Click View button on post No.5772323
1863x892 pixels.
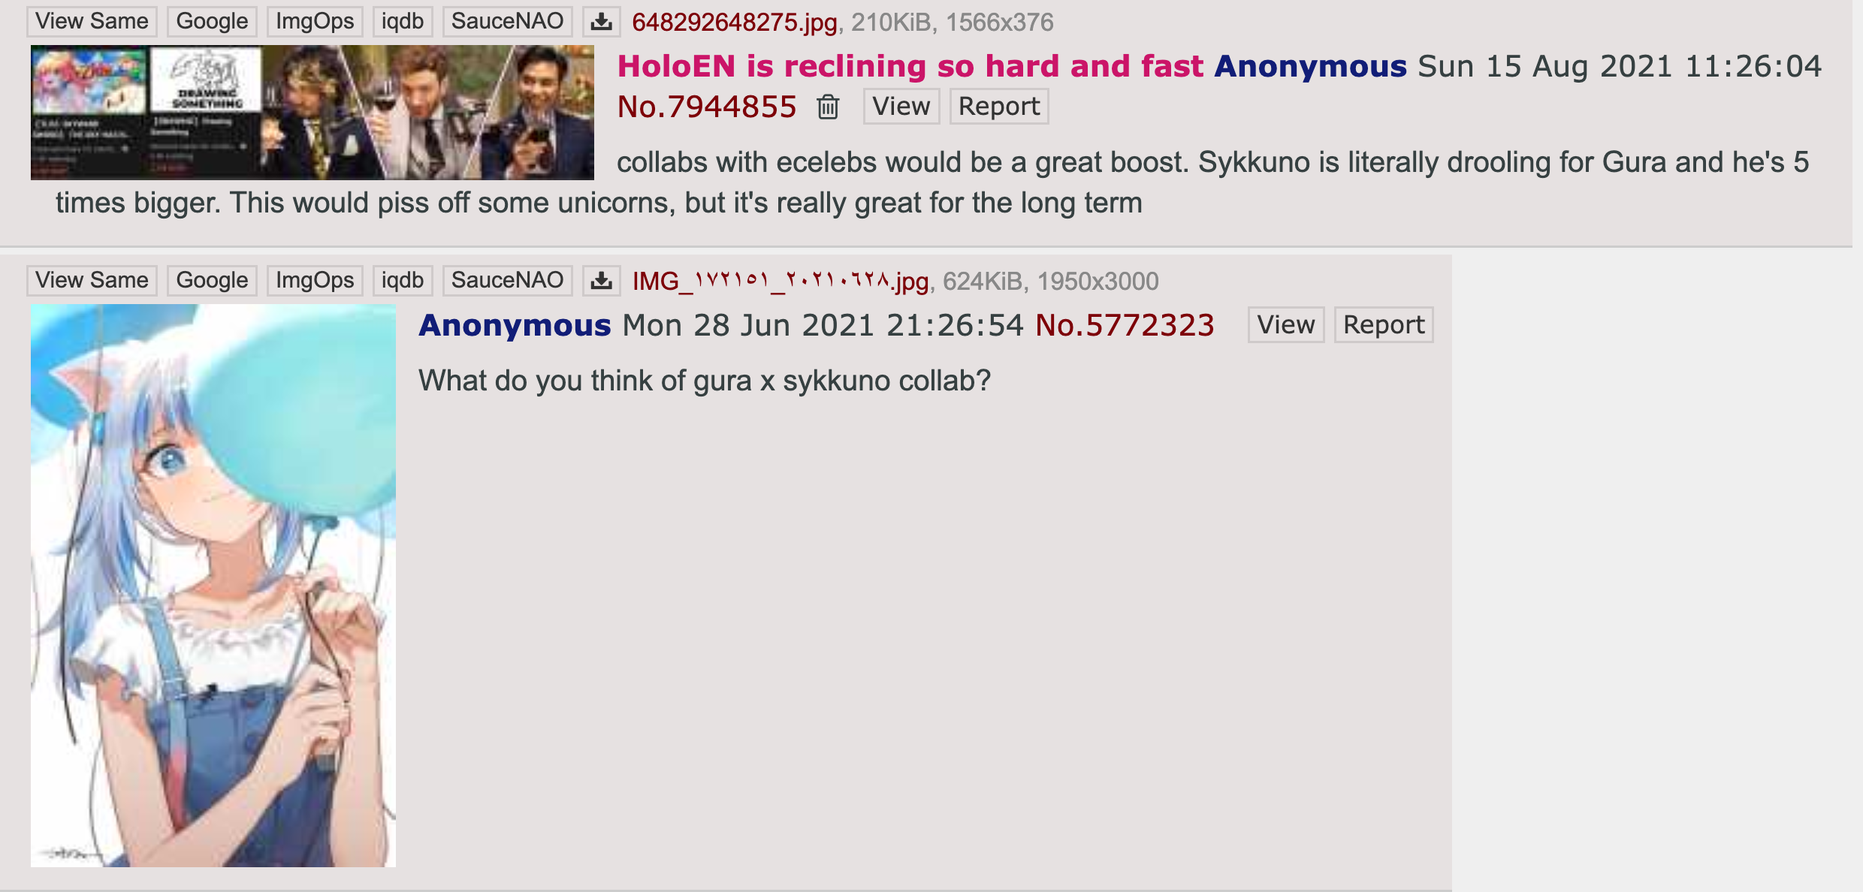(x=1286, y=325)
